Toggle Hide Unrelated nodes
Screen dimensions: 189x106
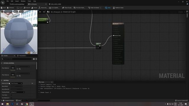[x=94, y=8]
